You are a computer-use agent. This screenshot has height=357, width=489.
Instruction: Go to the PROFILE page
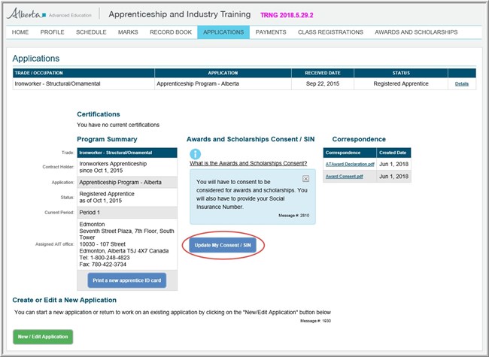pyautogui.click(x=53, y=32)
